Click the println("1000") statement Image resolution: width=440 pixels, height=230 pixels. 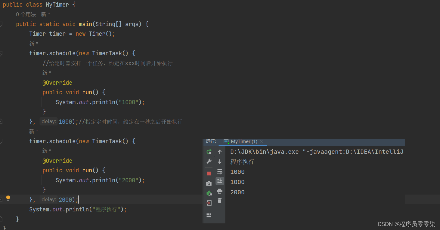pyautogui.click(x=100, y=102)
